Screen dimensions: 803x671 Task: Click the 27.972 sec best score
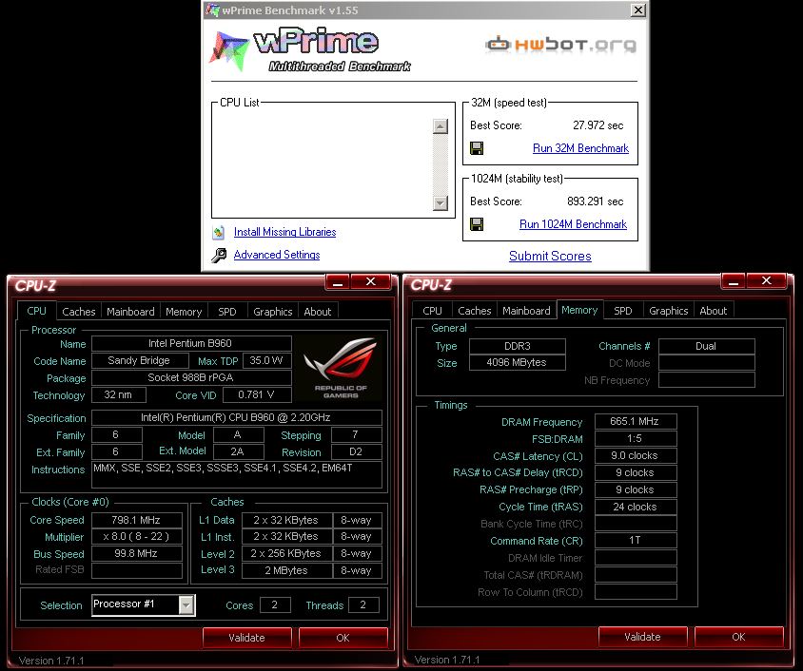(x=597, y=125)
